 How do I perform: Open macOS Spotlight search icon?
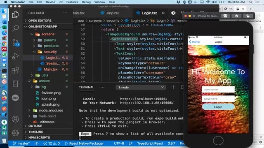[251, 2]
